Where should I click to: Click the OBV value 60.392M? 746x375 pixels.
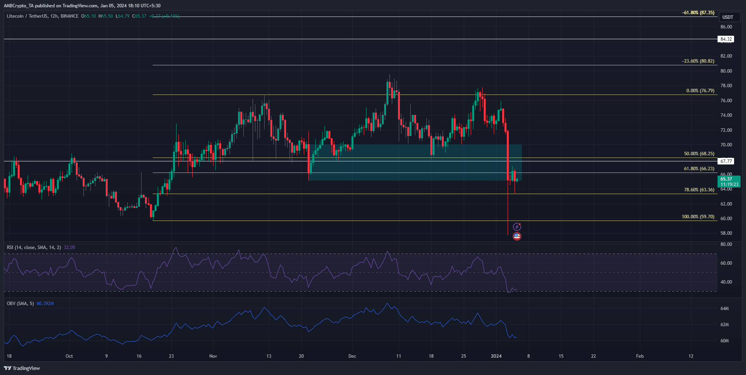(x=45, y=304)
